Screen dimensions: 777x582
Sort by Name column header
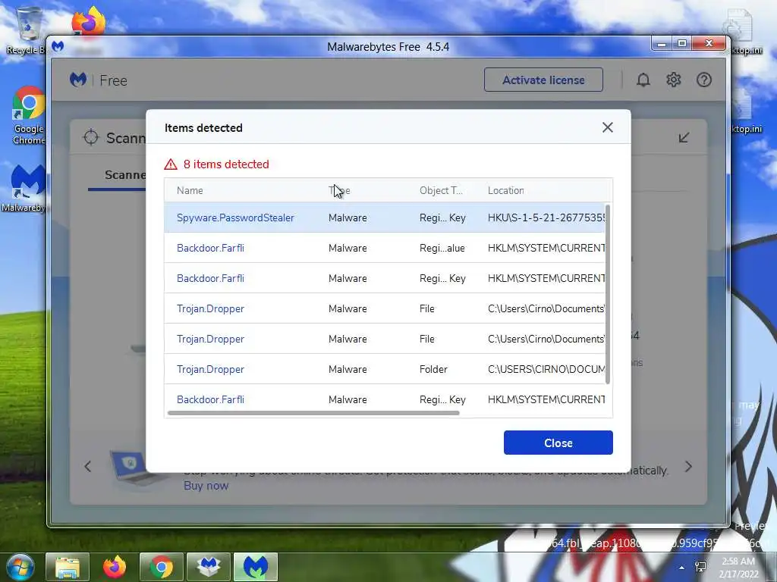pos(190,190)
